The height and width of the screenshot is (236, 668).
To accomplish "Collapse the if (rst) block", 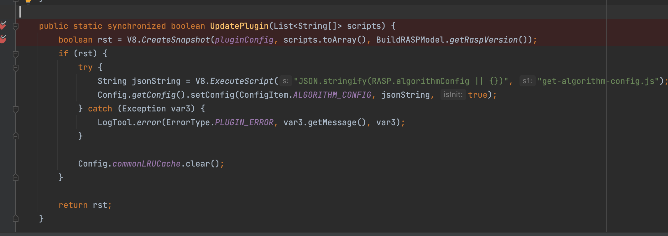I will point(16,54).
